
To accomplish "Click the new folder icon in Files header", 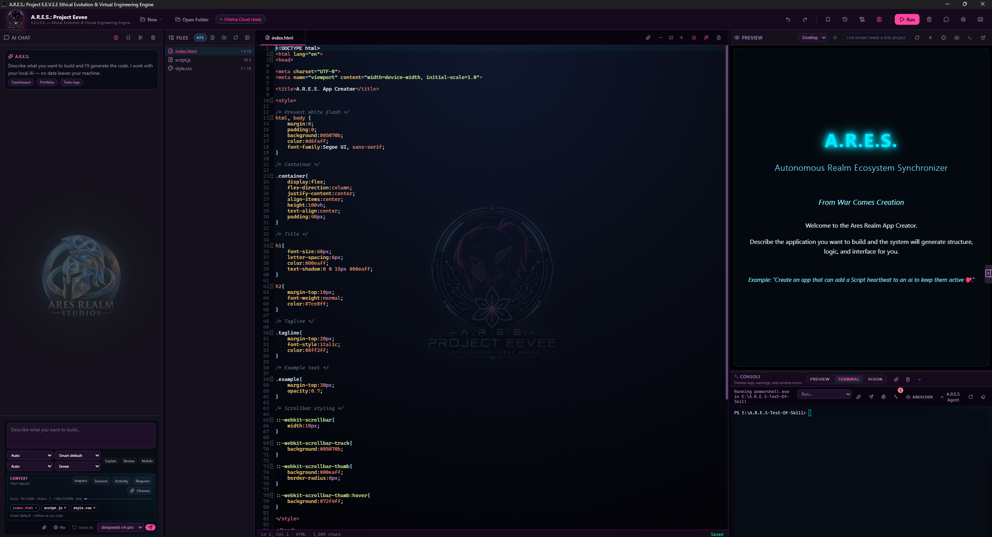I will click(x=224, y=38).
